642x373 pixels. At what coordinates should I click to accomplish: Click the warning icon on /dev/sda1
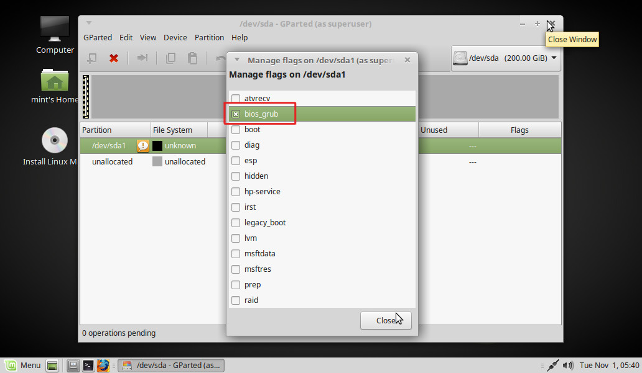point(143,146)
